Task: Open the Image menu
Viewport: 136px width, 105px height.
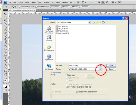Action: click(x=21, y=2)
